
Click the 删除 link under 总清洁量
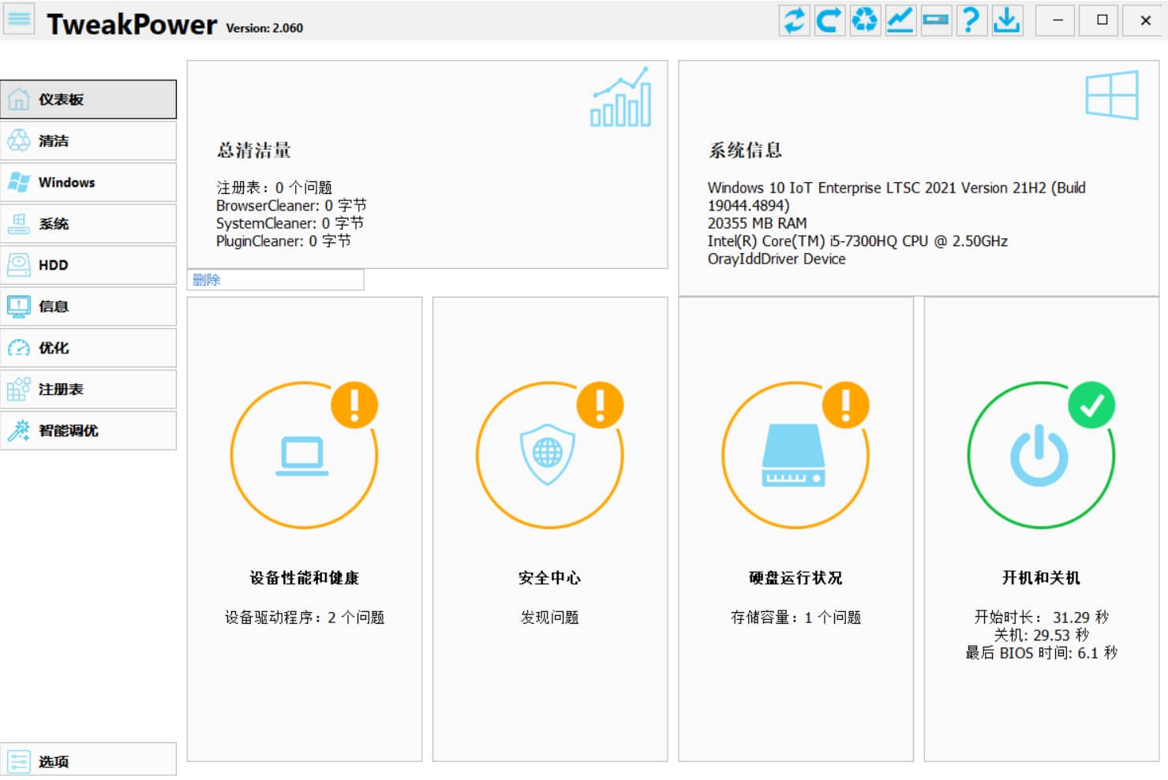(x=207, y=280)
